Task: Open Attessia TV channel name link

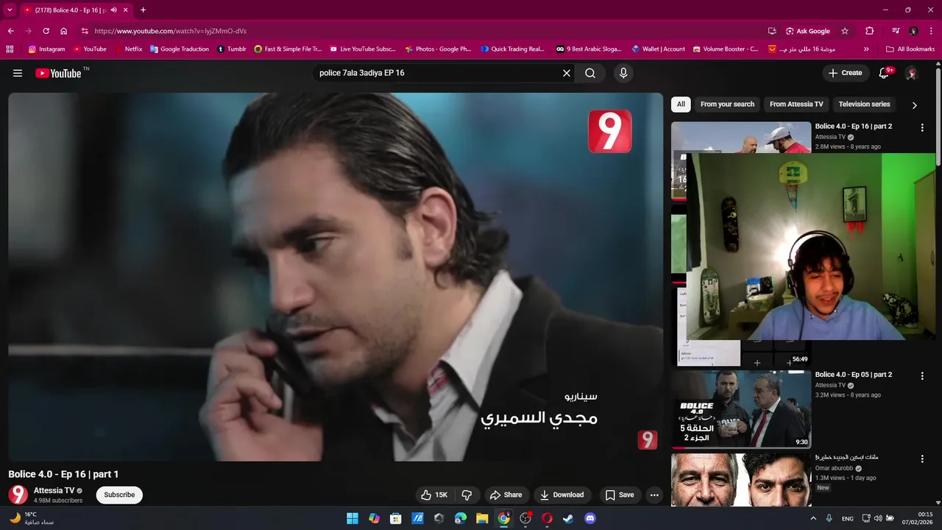Action: (x=54, y=490)
